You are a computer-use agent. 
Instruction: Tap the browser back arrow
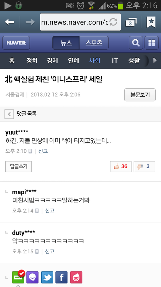(x=9, y=22)
